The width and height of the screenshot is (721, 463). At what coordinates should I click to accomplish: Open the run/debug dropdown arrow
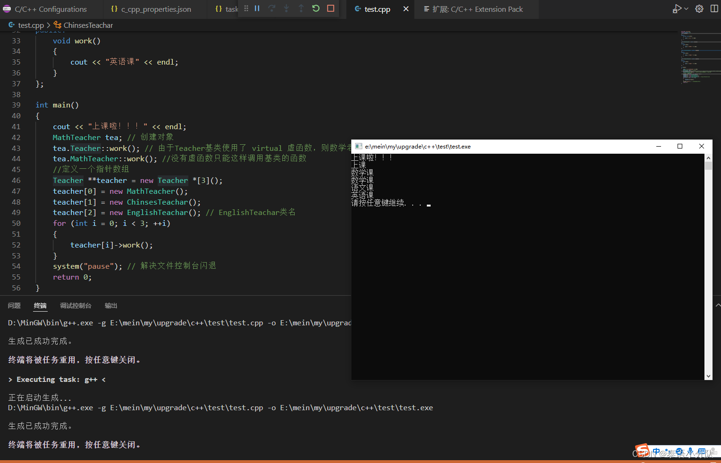pyautogui.click(x=686, y=9)
